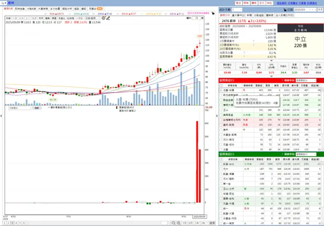Image resolution: width=324 pixels, height=226 pixels.
Task: Open help icon beside 1日籌碼集中
Action: [x=254, y=41]
